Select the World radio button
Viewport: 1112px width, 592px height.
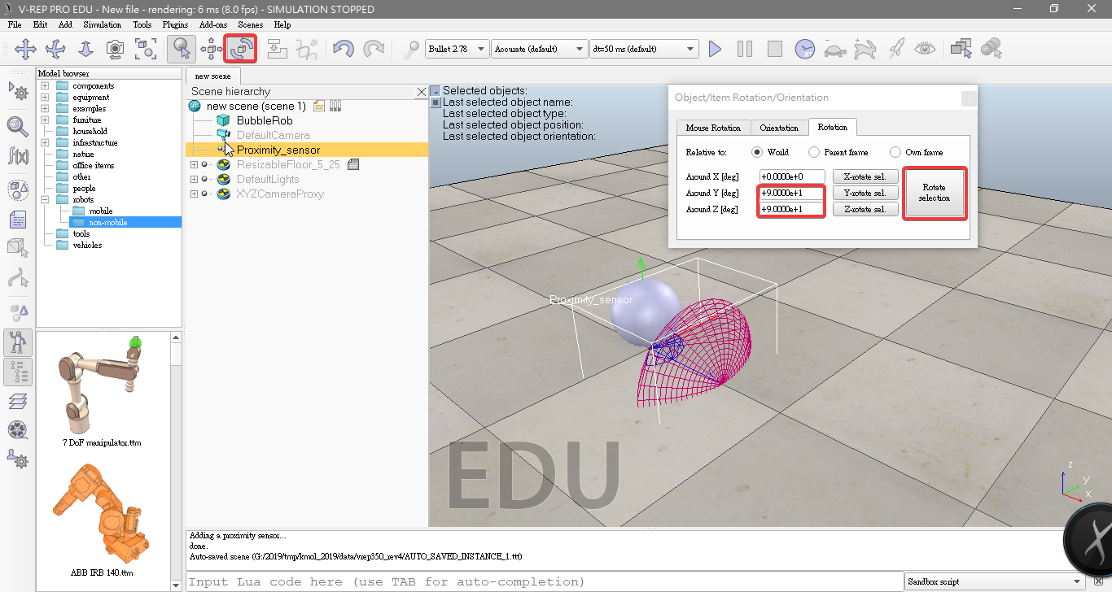pos(757,152)
